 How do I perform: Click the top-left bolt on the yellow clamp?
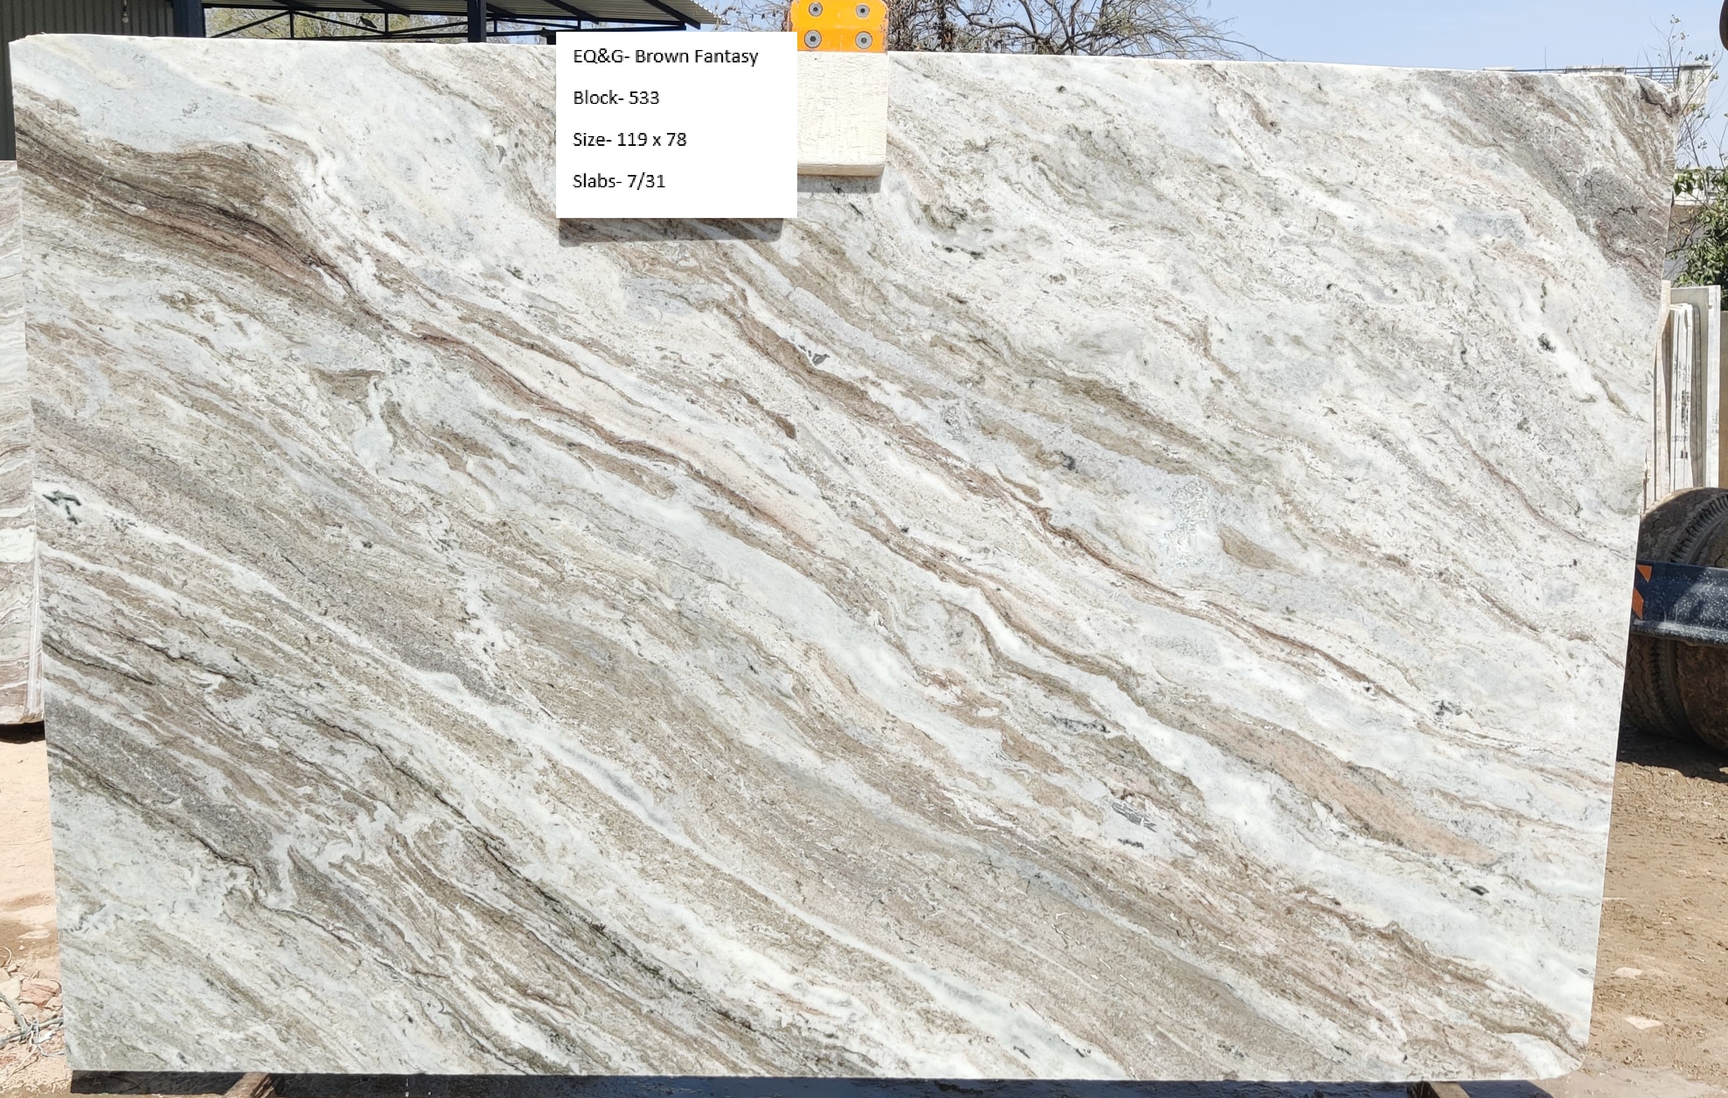tap(815, 9)
